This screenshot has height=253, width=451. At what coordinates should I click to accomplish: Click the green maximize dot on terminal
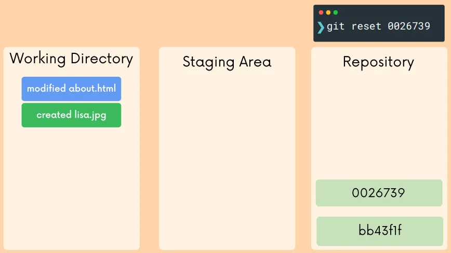click(x=336, y=12)
